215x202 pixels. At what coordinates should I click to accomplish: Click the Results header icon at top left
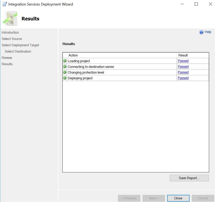click(x=10, y=18)
